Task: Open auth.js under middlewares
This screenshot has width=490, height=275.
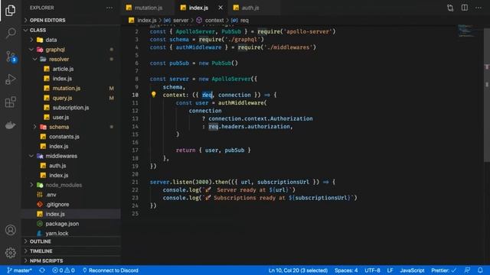Action: (x=71, y=166)
